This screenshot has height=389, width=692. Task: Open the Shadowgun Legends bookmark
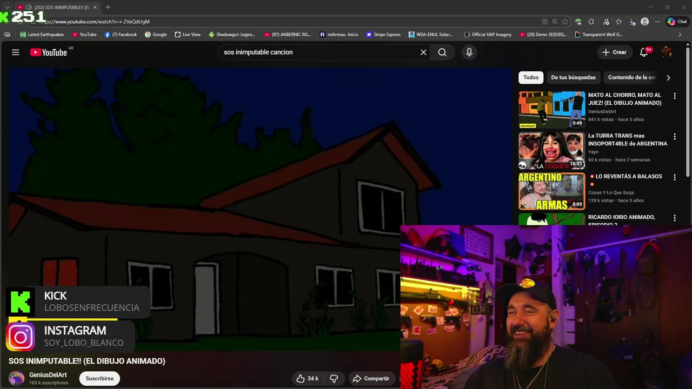pyautogui.click(x=231, y=35)
